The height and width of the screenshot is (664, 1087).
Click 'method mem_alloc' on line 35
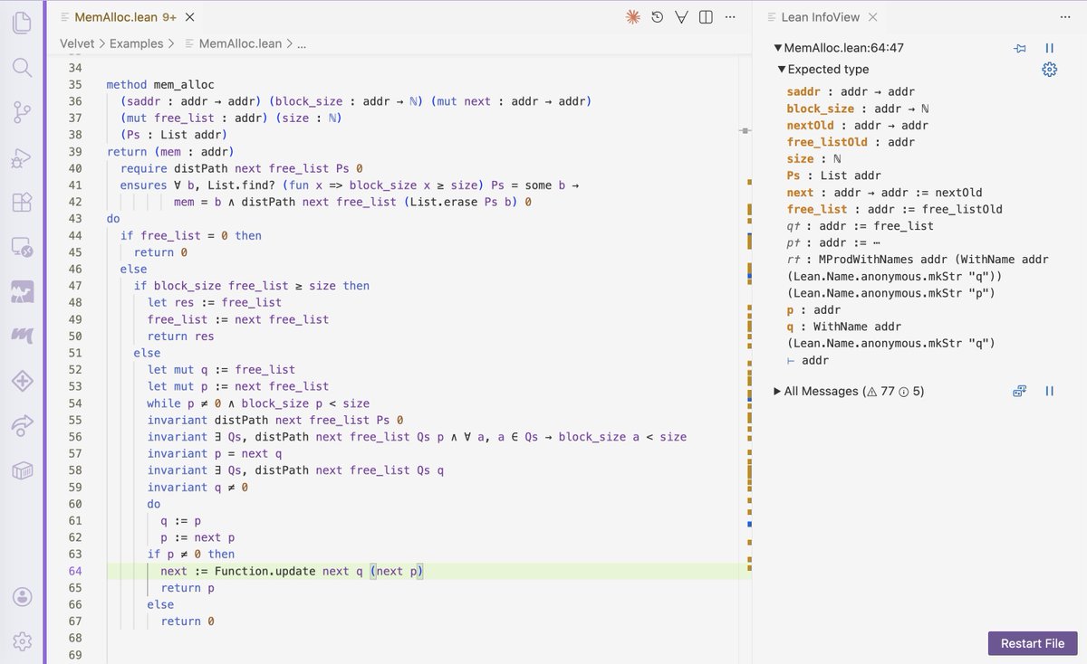(x=160, y=84)
